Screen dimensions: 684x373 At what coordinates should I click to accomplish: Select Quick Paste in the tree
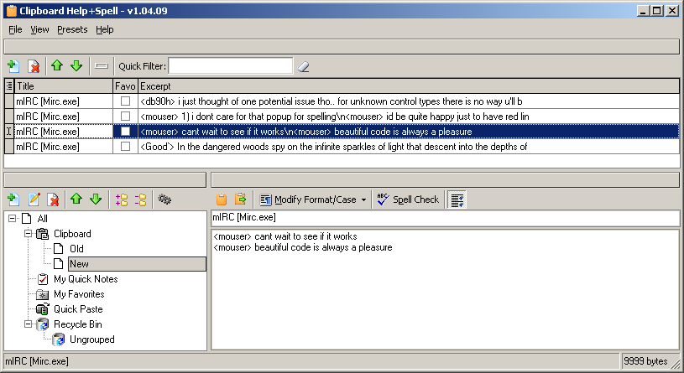click(x=78, y=309)
